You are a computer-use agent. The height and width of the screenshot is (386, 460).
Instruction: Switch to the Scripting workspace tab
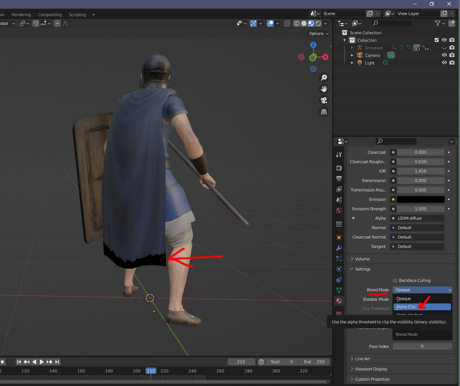[77, 14]
